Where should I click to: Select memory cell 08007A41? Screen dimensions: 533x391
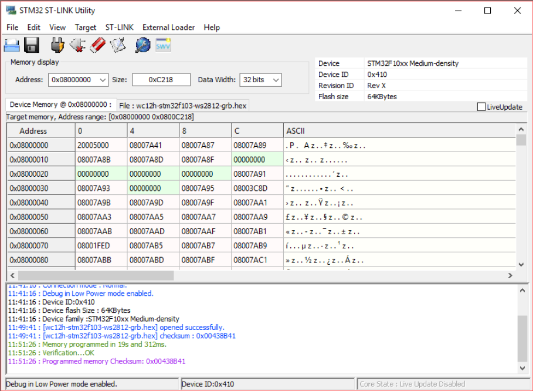pos(153,146)
